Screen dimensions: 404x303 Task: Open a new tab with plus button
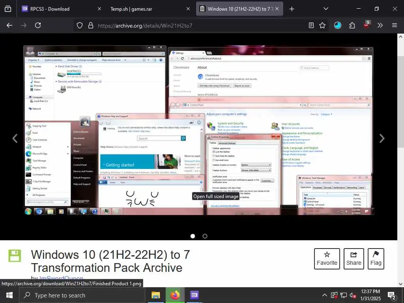292,9
